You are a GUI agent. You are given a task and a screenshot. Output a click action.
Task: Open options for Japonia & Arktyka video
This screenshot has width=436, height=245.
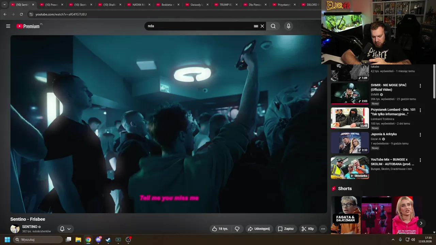[420, 135]
